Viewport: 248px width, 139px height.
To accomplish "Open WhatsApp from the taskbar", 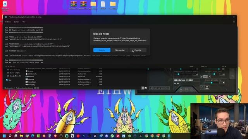I will pos(112,136).
